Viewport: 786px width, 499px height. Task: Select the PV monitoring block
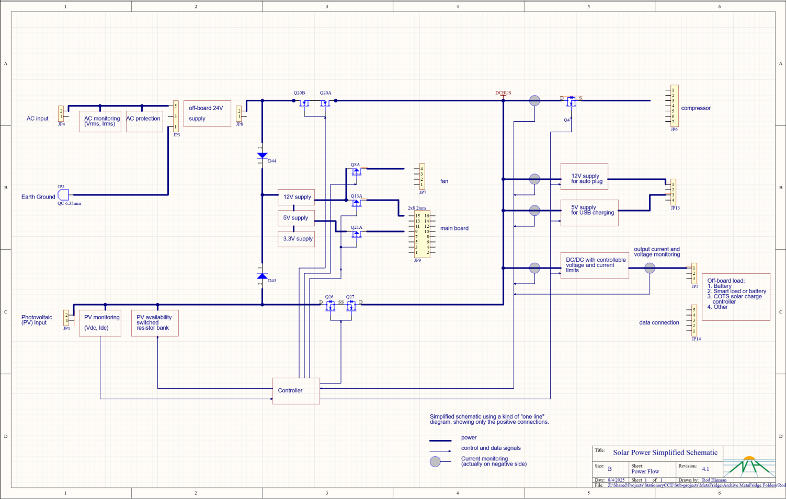click(100, 323)
